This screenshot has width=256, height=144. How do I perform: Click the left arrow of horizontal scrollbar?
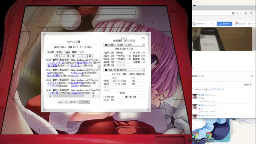point(50,96)
